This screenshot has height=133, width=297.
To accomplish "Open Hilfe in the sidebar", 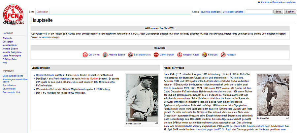I will point(5,63).
